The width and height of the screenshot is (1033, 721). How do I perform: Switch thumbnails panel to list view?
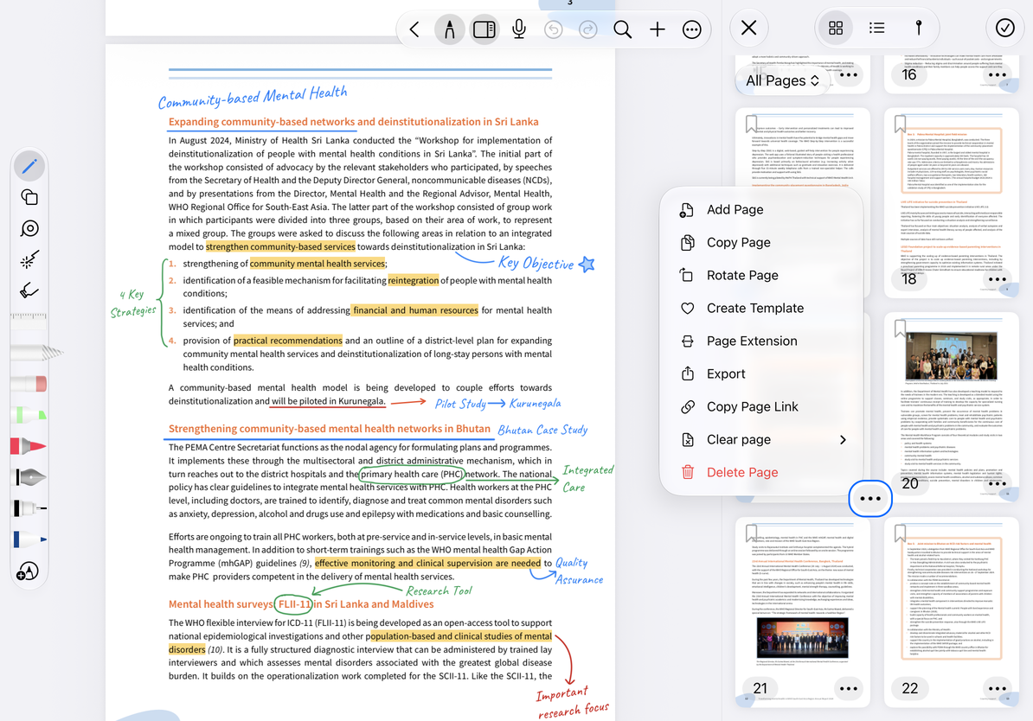[x=876, y=28]
